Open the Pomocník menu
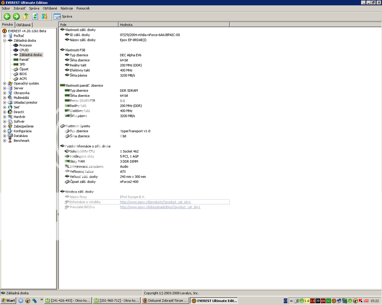 tap(83, 8)
